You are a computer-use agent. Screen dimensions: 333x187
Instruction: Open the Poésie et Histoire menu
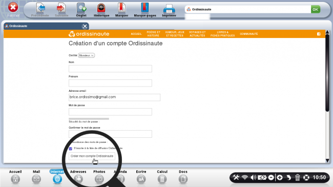pyautogui.click(x=153, y=34)
